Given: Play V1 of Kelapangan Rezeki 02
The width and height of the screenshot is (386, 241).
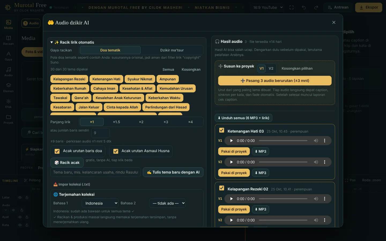Looking at the screenshot, I should coord(231,199).
